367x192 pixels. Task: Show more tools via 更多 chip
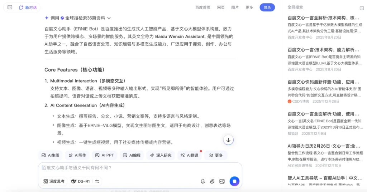pos(216,155)
